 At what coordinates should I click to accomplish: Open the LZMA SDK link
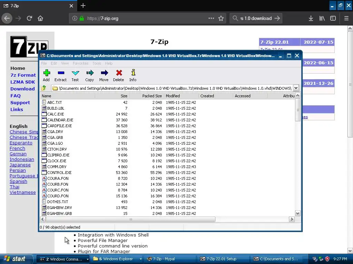[x=22, y=82]
